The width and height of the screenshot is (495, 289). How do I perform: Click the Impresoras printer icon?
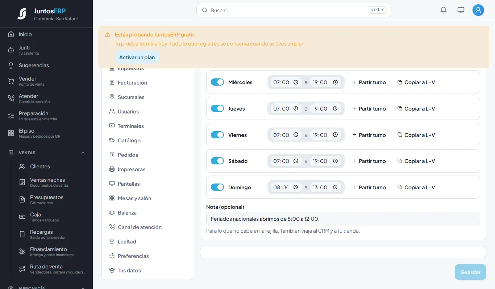click(x=112, y=169)
